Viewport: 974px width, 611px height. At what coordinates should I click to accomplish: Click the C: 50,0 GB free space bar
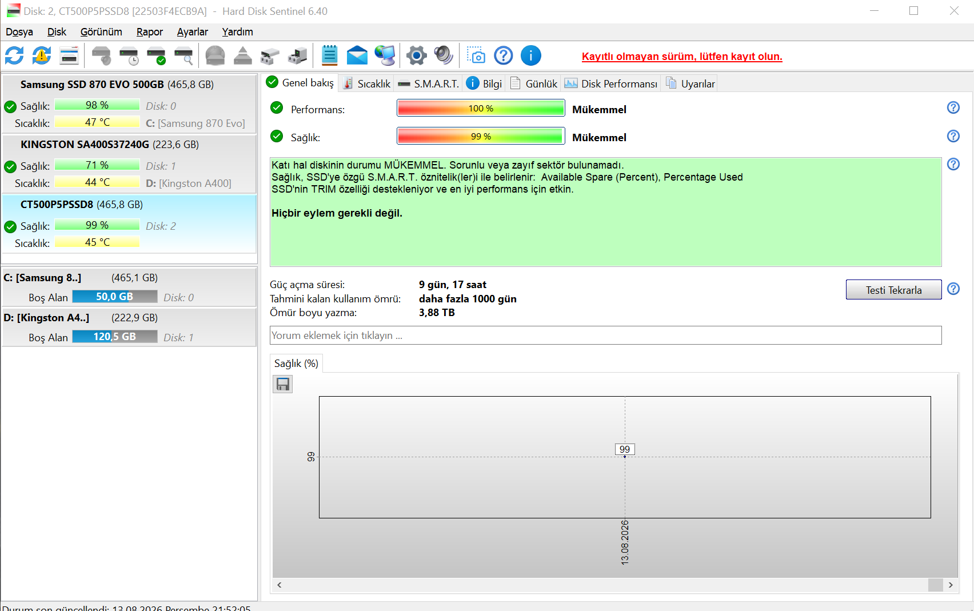click(115, 297)
